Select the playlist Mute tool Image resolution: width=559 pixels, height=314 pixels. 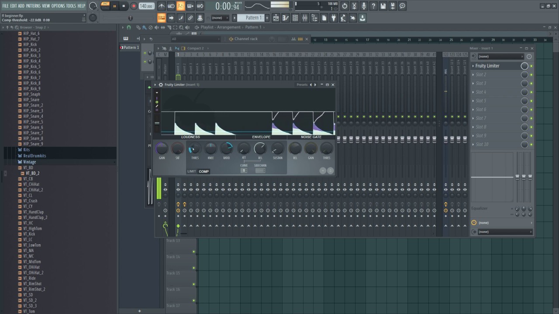157,27
